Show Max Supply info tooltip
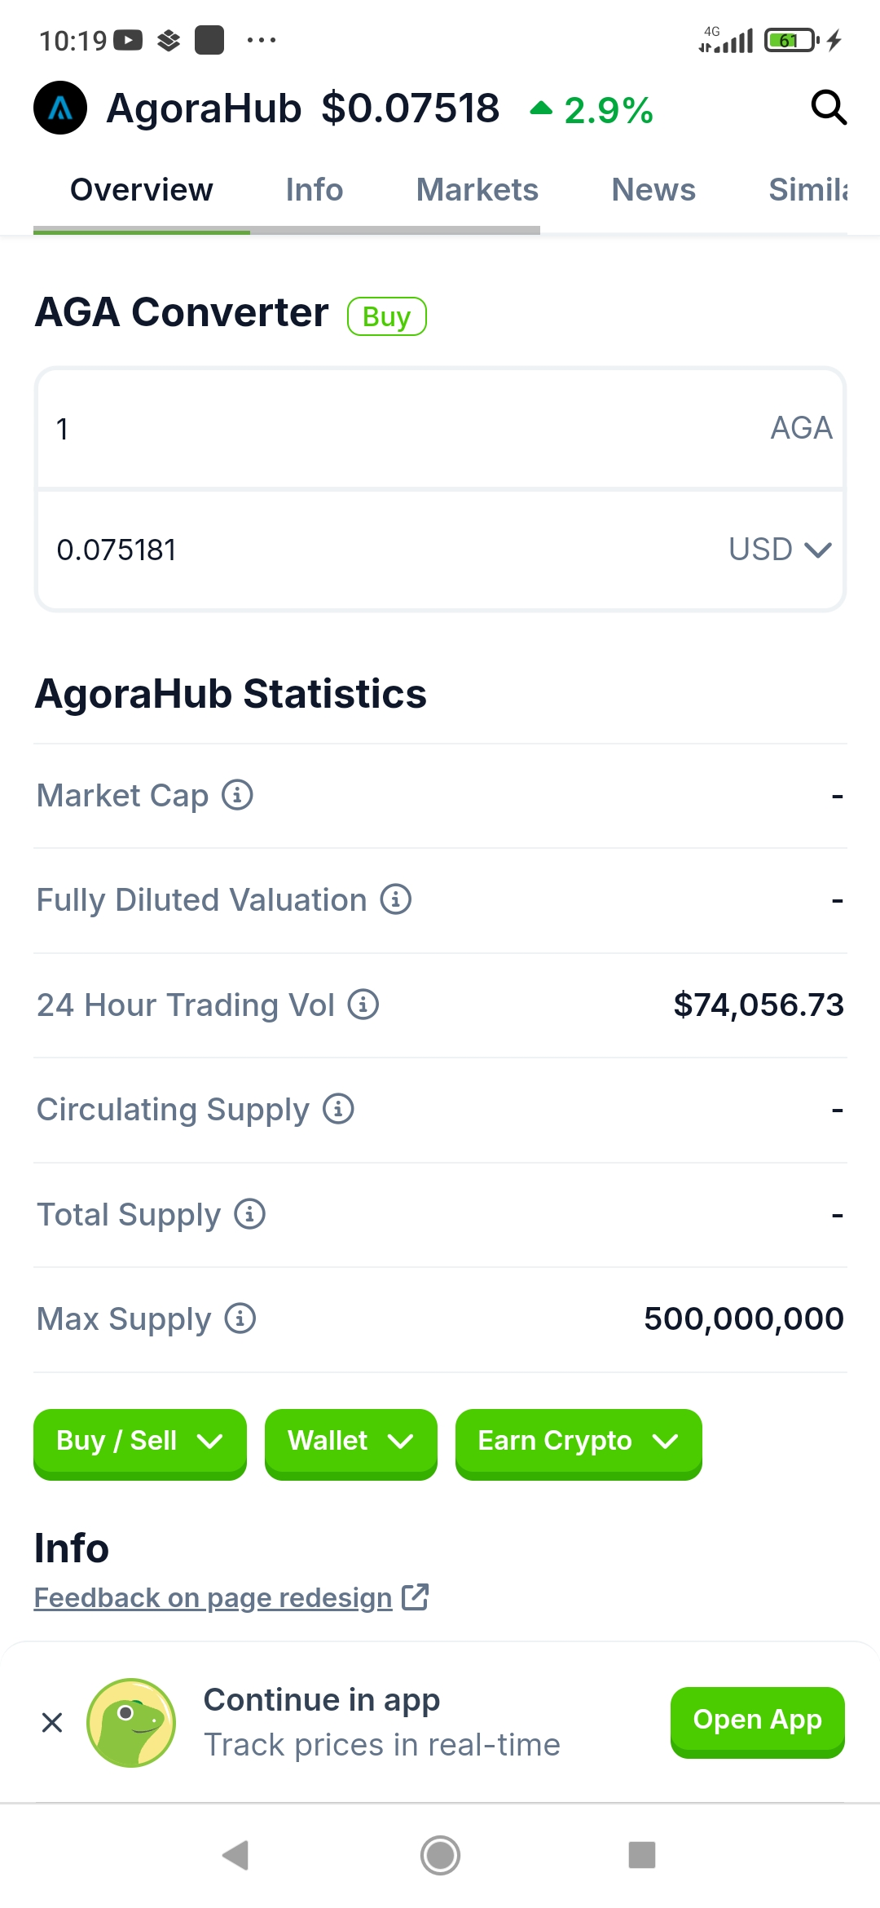880x1908 pixels. click(240, 1318)
